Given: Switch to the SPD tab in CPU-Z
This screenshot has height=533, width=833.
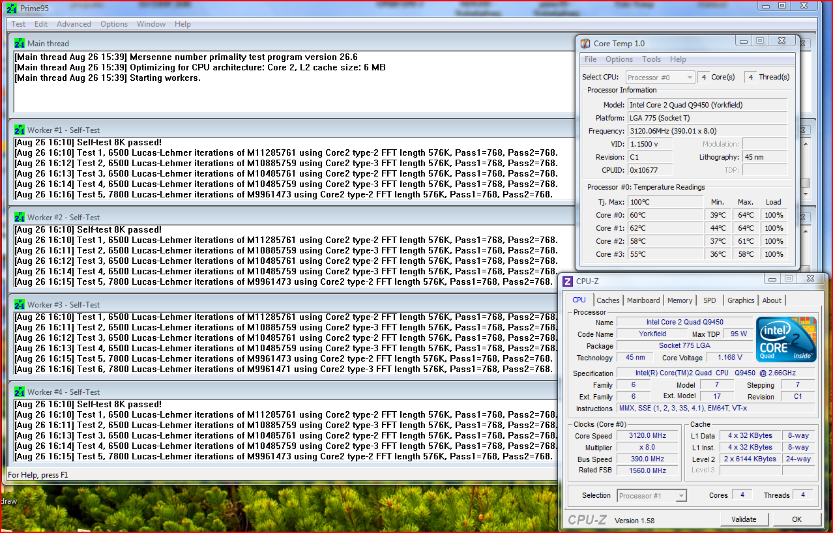Looking at the screenshot, I should 710,300.
